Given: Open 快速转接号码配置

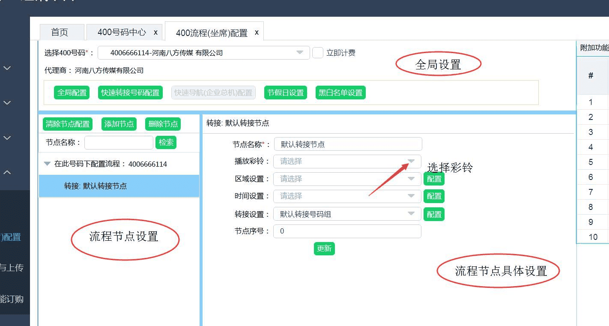Looking at the screenshot, I should 130,93.
